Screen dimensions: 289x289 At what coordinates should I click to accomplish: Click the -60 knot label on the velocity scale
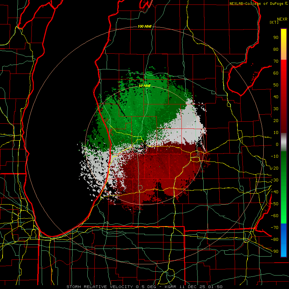275,216
